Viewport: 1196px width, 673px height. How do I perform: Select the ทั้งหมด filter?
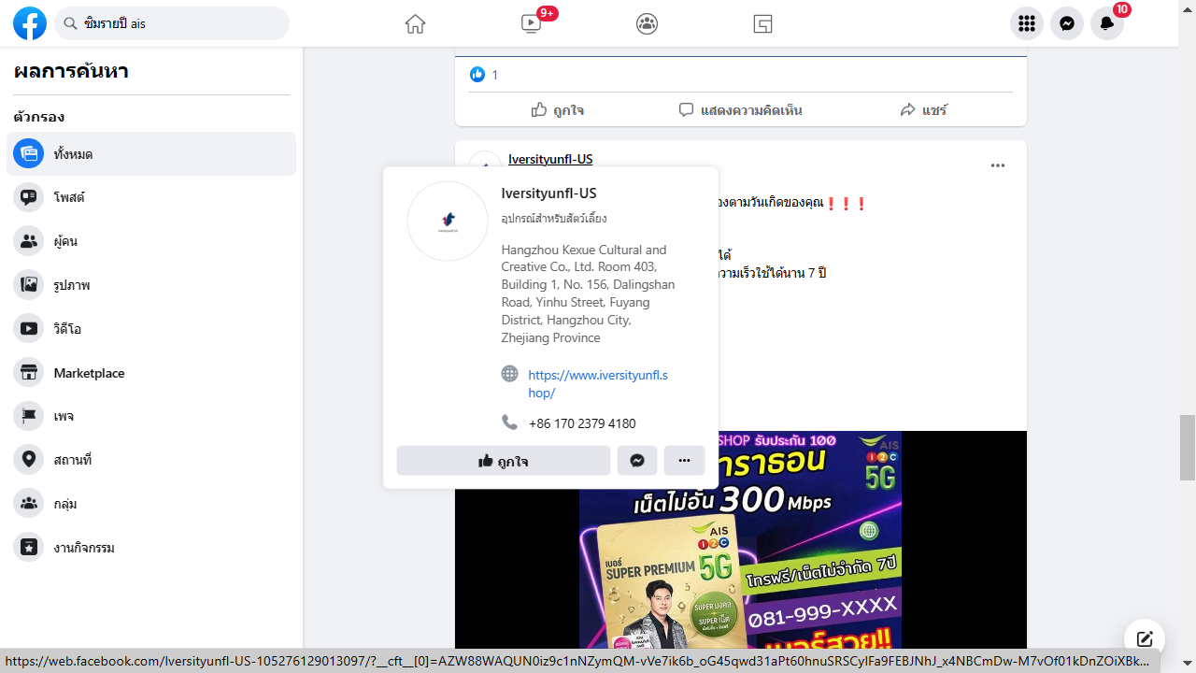coord(151,154)
